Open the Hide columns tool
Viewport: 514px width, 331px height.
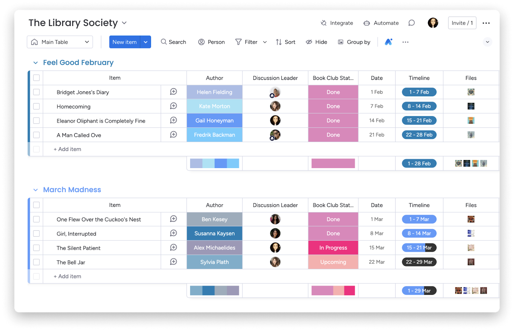(316, 42)
